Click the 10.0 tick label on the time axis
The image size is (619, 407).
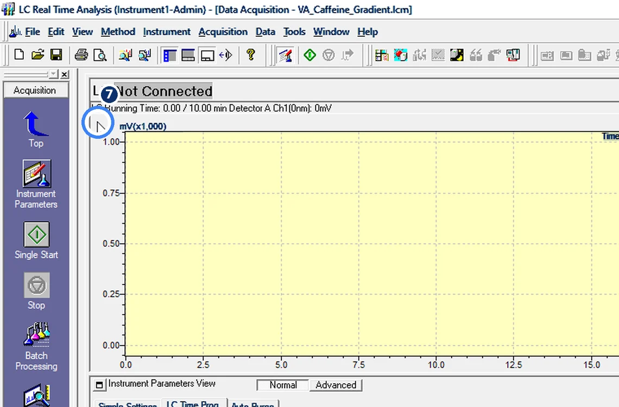(436, 365)
